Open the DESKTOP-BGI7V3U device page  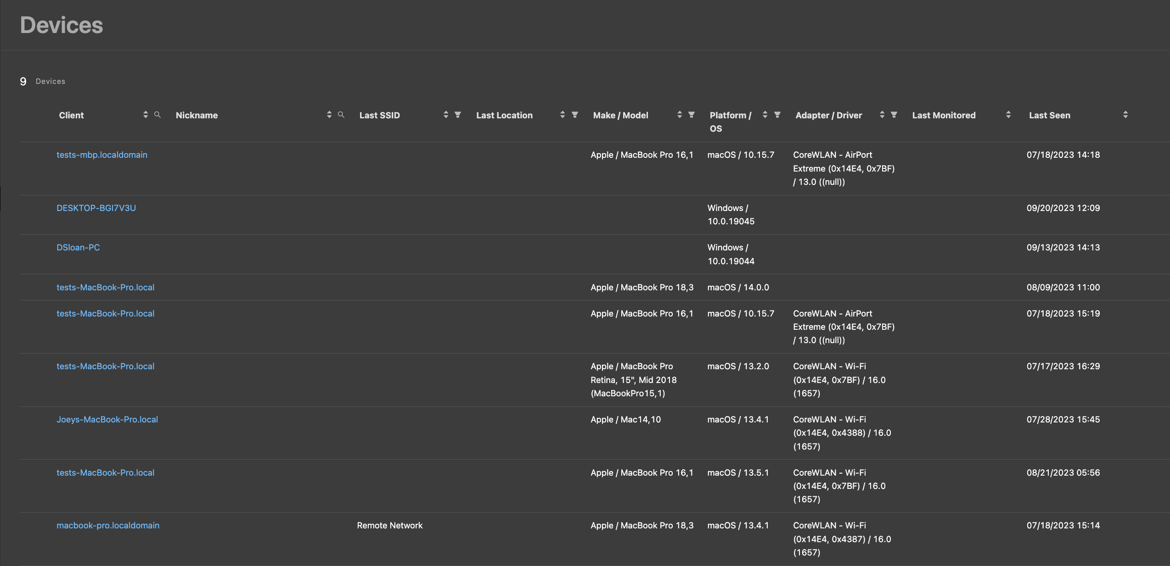[x=96, y=208]
